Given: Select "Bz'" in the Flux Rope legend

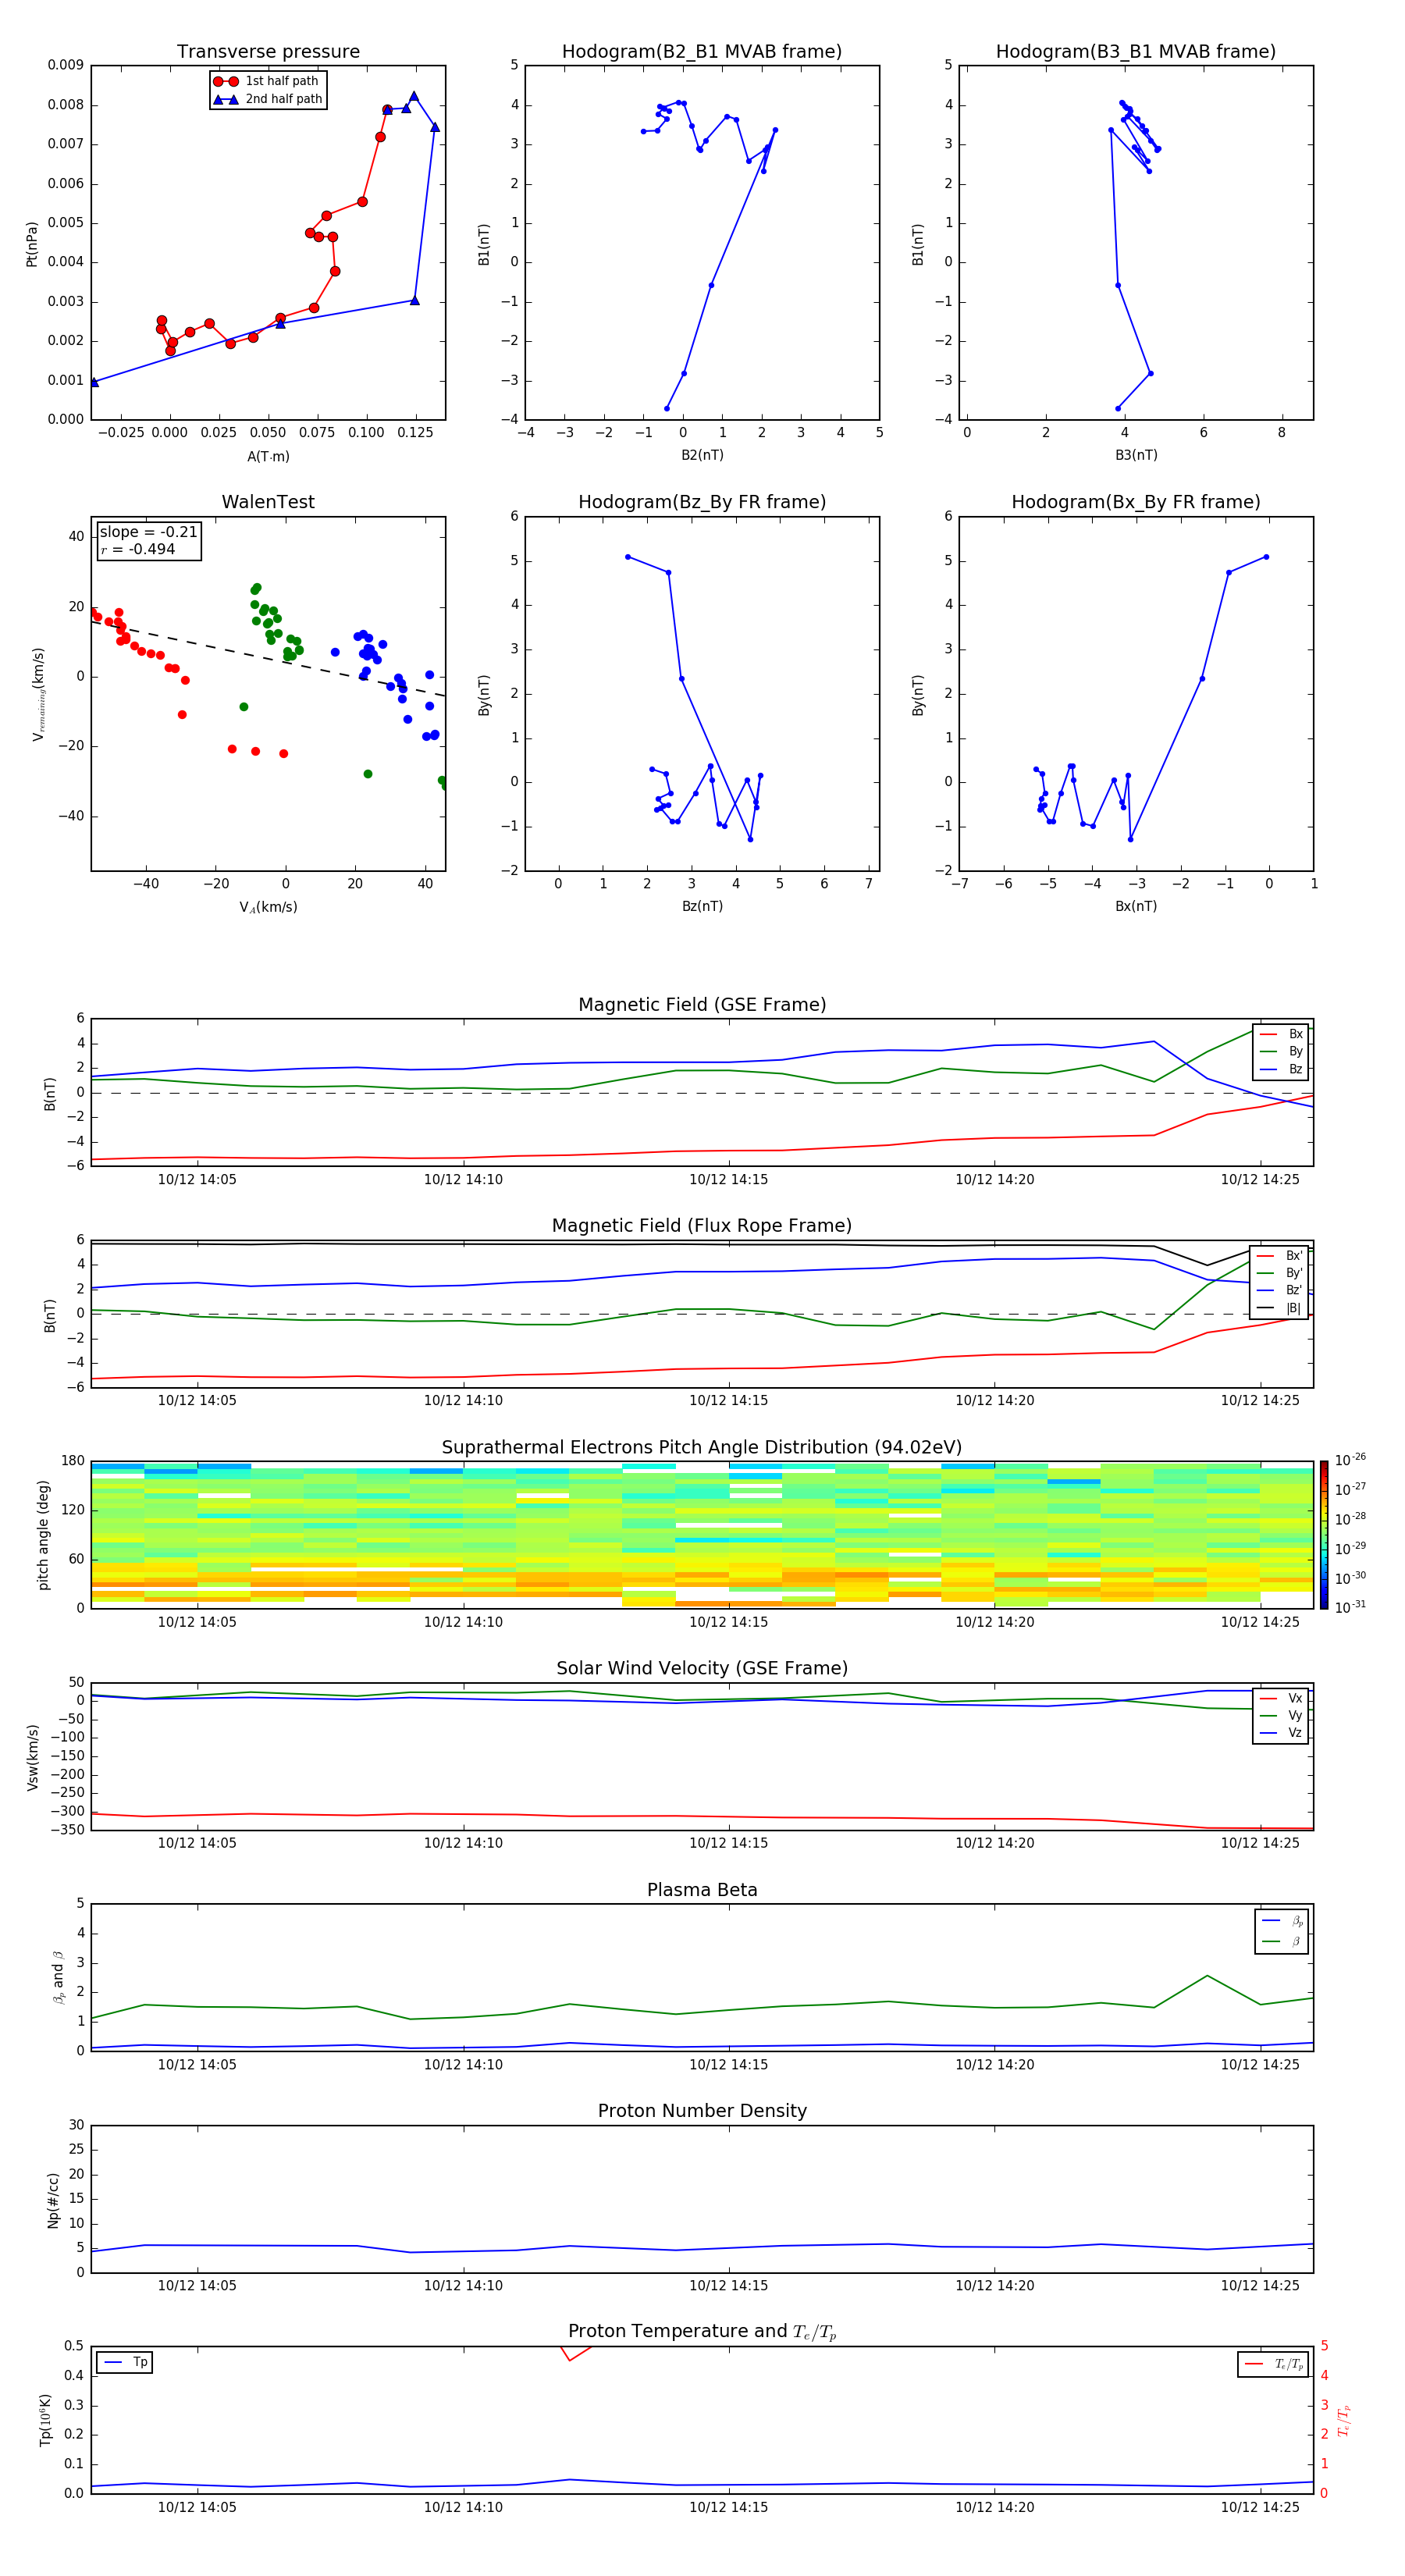Looking at the screenshot, I should coord(1281,1291).
